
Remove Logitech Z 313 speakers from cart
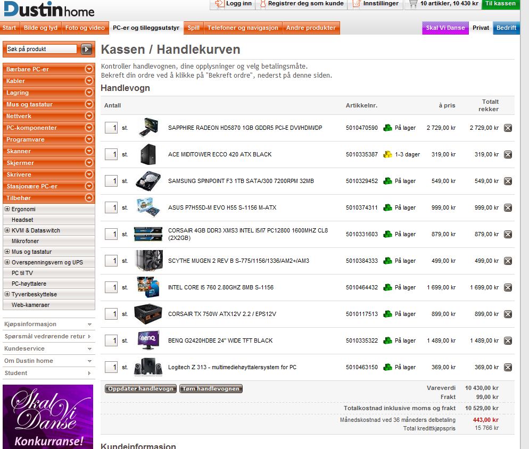click(508, 368)
